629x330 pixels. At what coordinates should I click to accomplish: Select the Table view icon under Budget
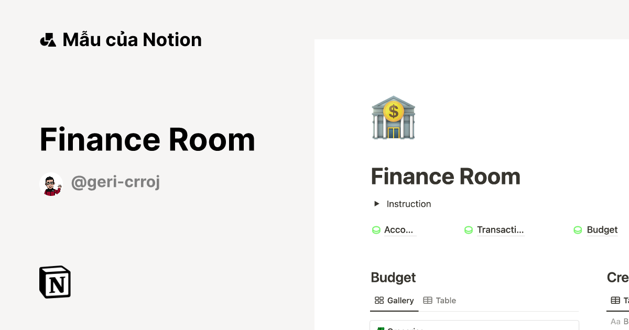[x=428, y=300]
